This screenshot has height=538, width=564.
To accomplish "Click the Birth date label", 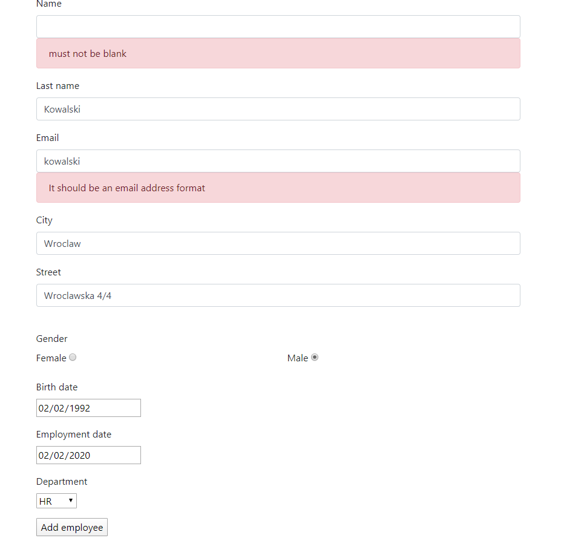I will [57, 387].
